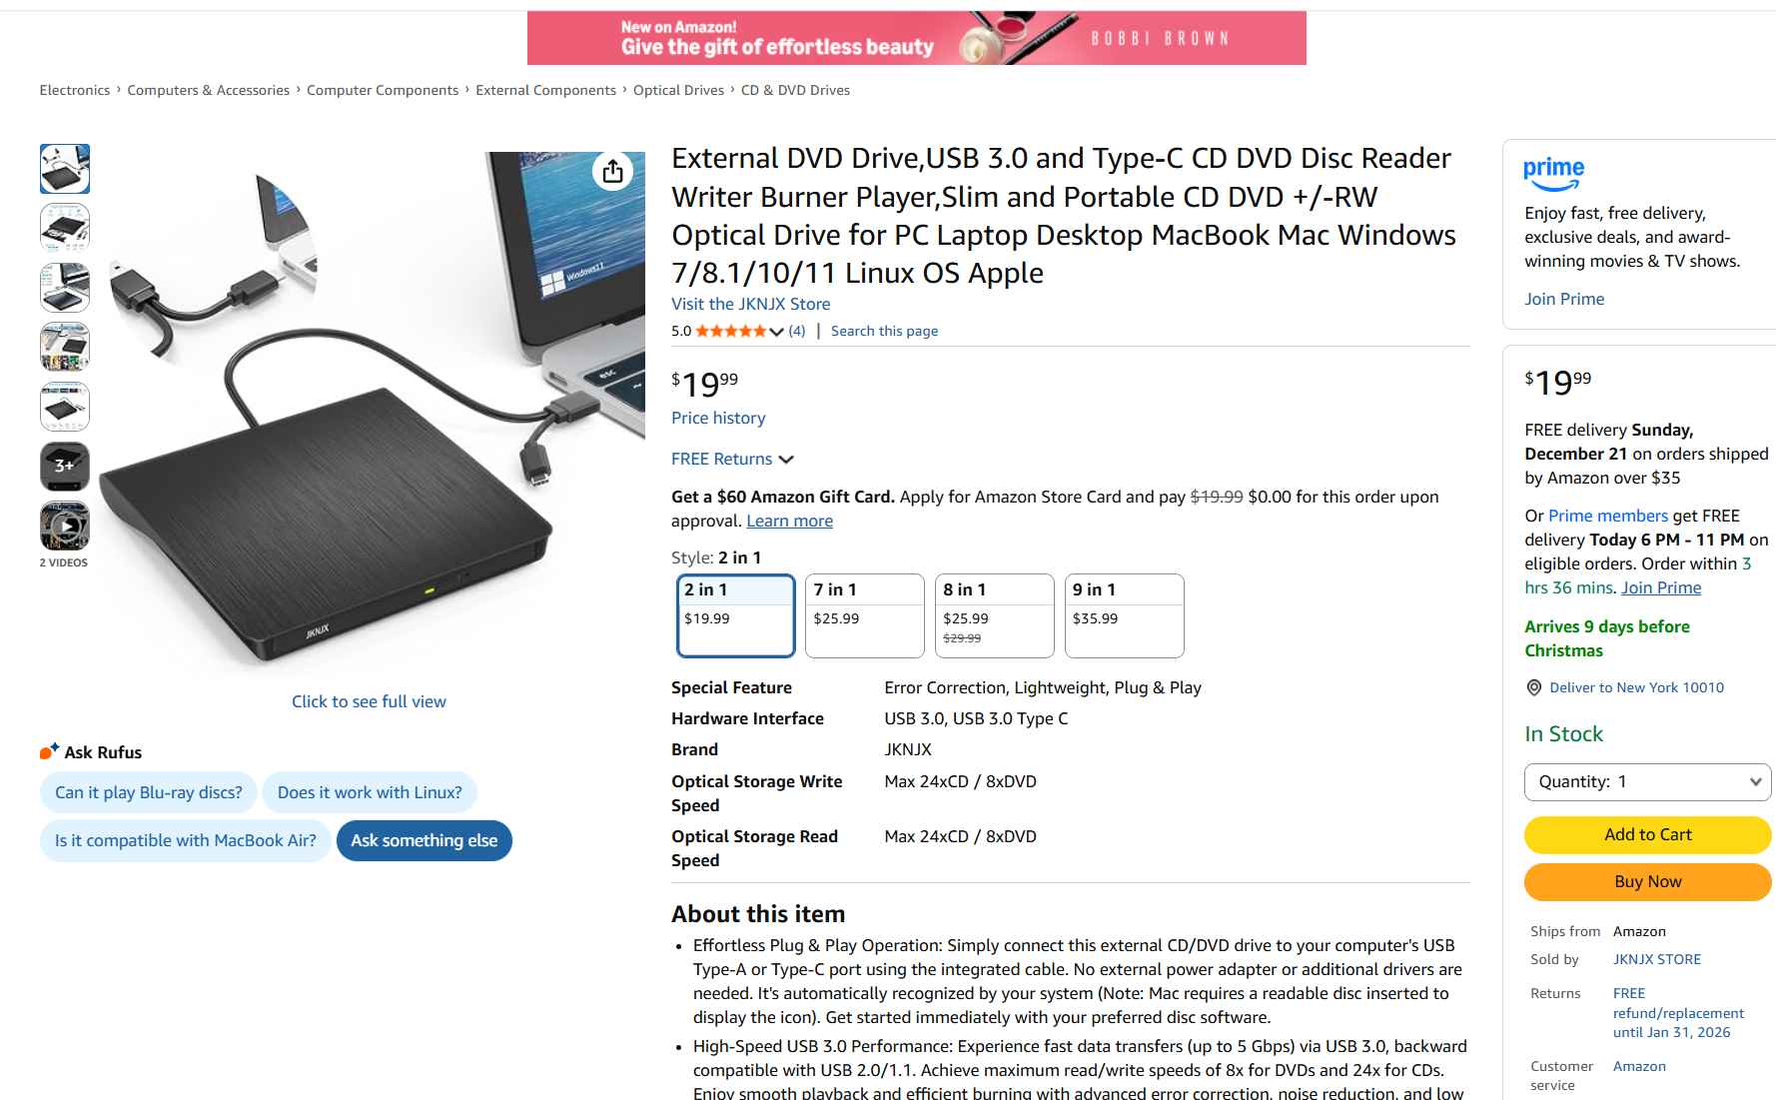Click the location pin delivery icon
Screen dimensions: 1776x1100
pos(1533,687)
